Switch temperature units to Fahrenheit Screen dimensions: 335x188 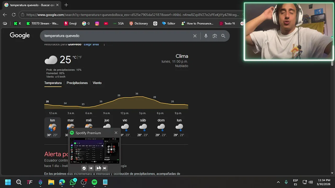[80, 57]
